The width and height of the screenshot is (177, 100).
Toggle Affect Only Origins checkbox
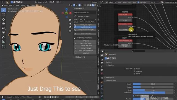click(x=134, y=69)
